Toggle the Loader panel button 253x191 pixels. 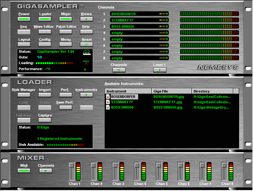point(45,19)
